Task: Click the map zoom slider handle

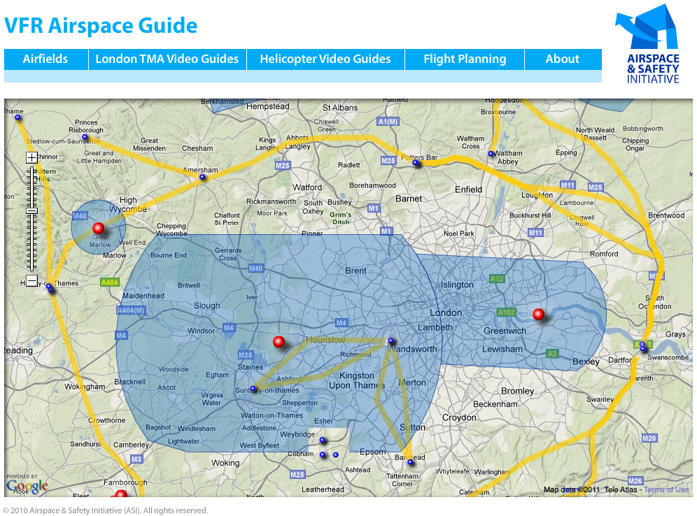Action: pos(31,210)
